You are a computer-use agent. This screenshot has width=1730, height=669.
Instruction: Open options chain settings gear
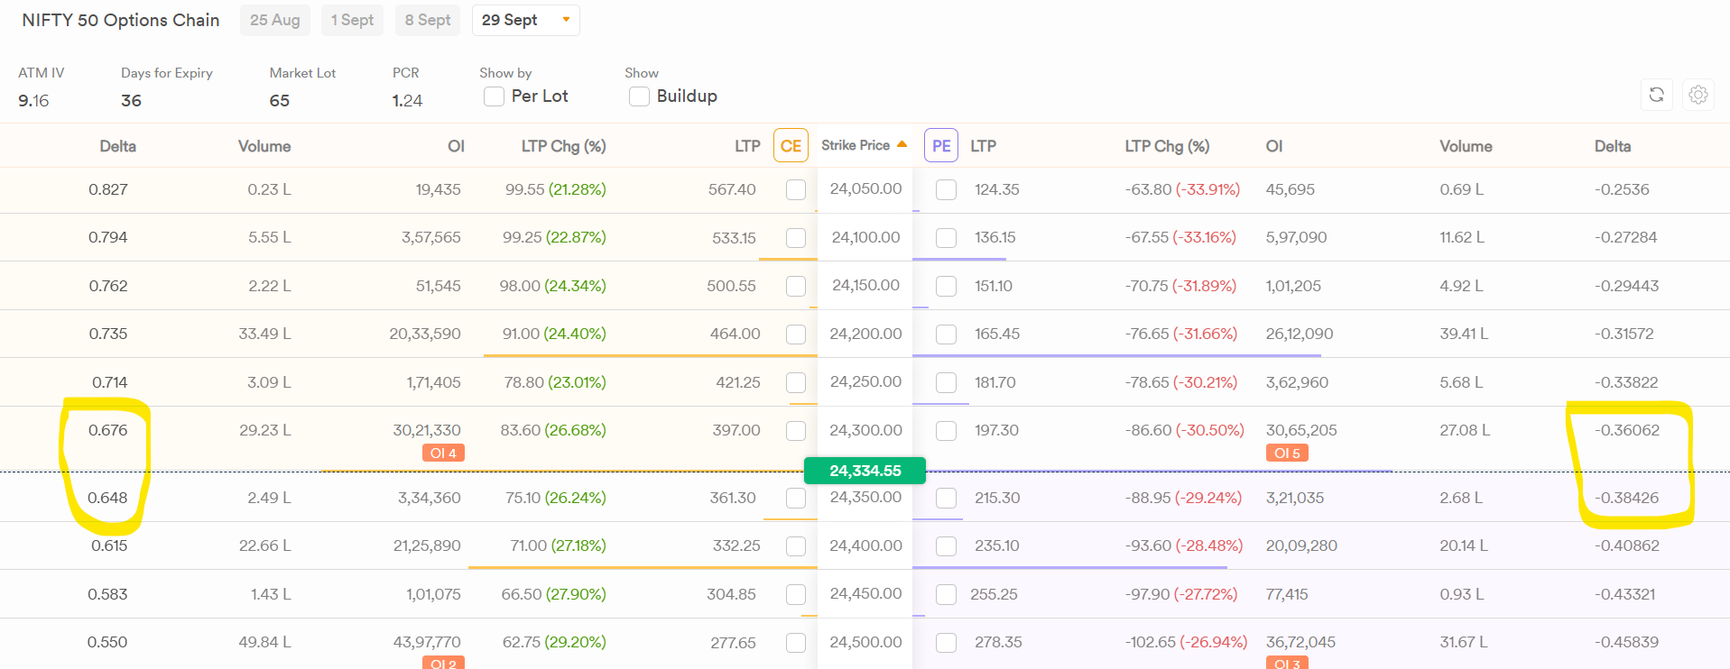(1698, 95)
